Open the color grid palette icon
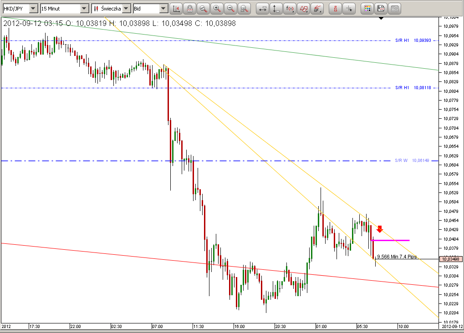The height and width of the screenshot is (333, 464). [x=367, y=9]
